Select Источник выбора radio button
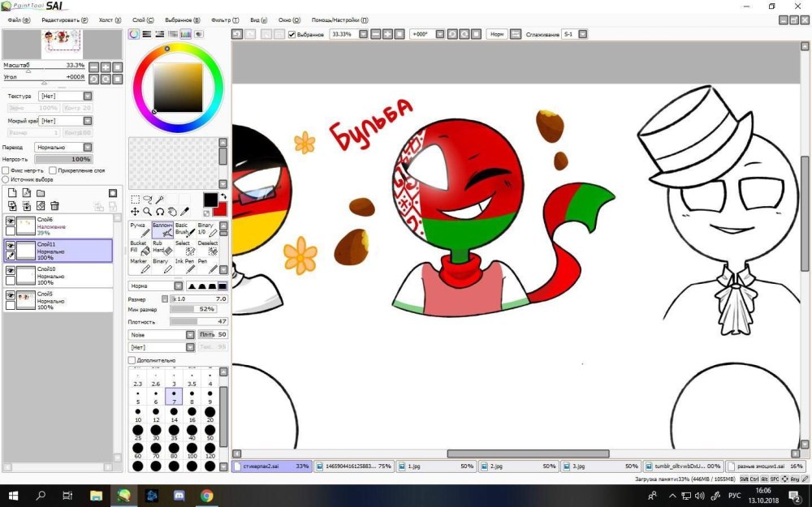 (x=6, y=179)
